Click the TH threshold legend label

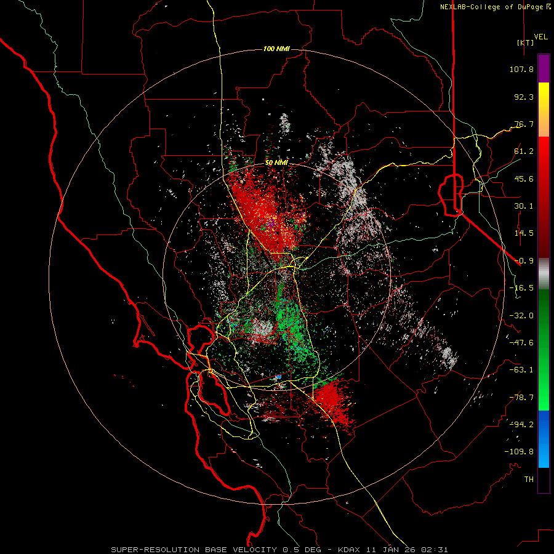click(x=529, y=480)
